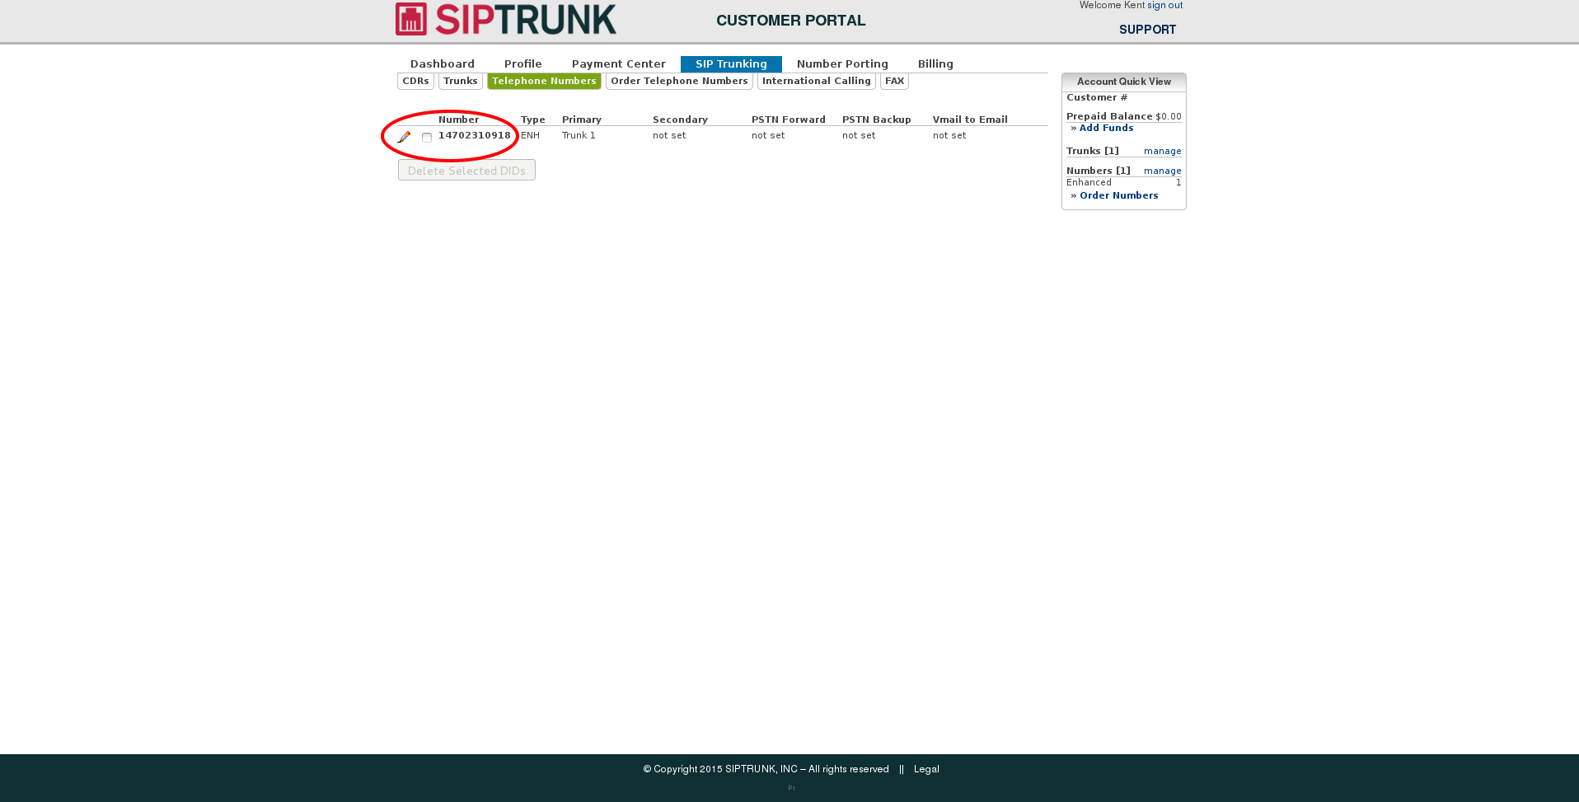Click 'not set' under Secondary column

[669, 136]
